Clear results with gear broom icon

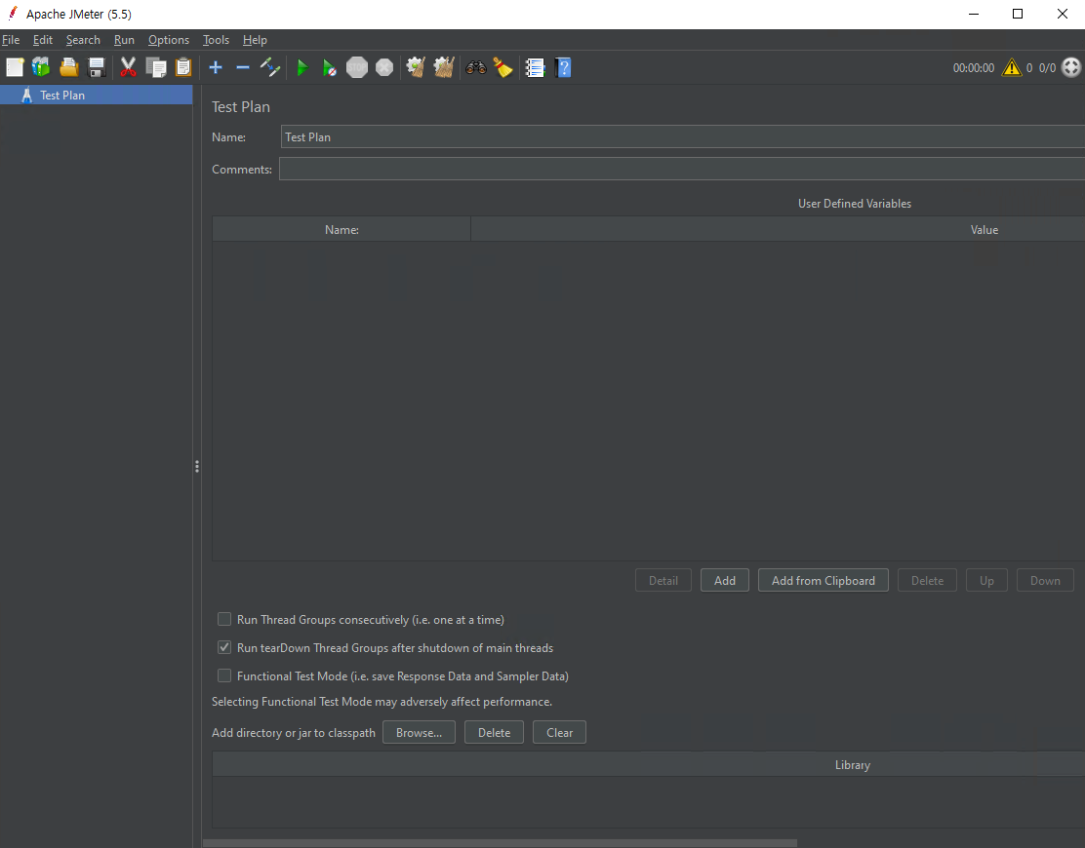point(416,67)
